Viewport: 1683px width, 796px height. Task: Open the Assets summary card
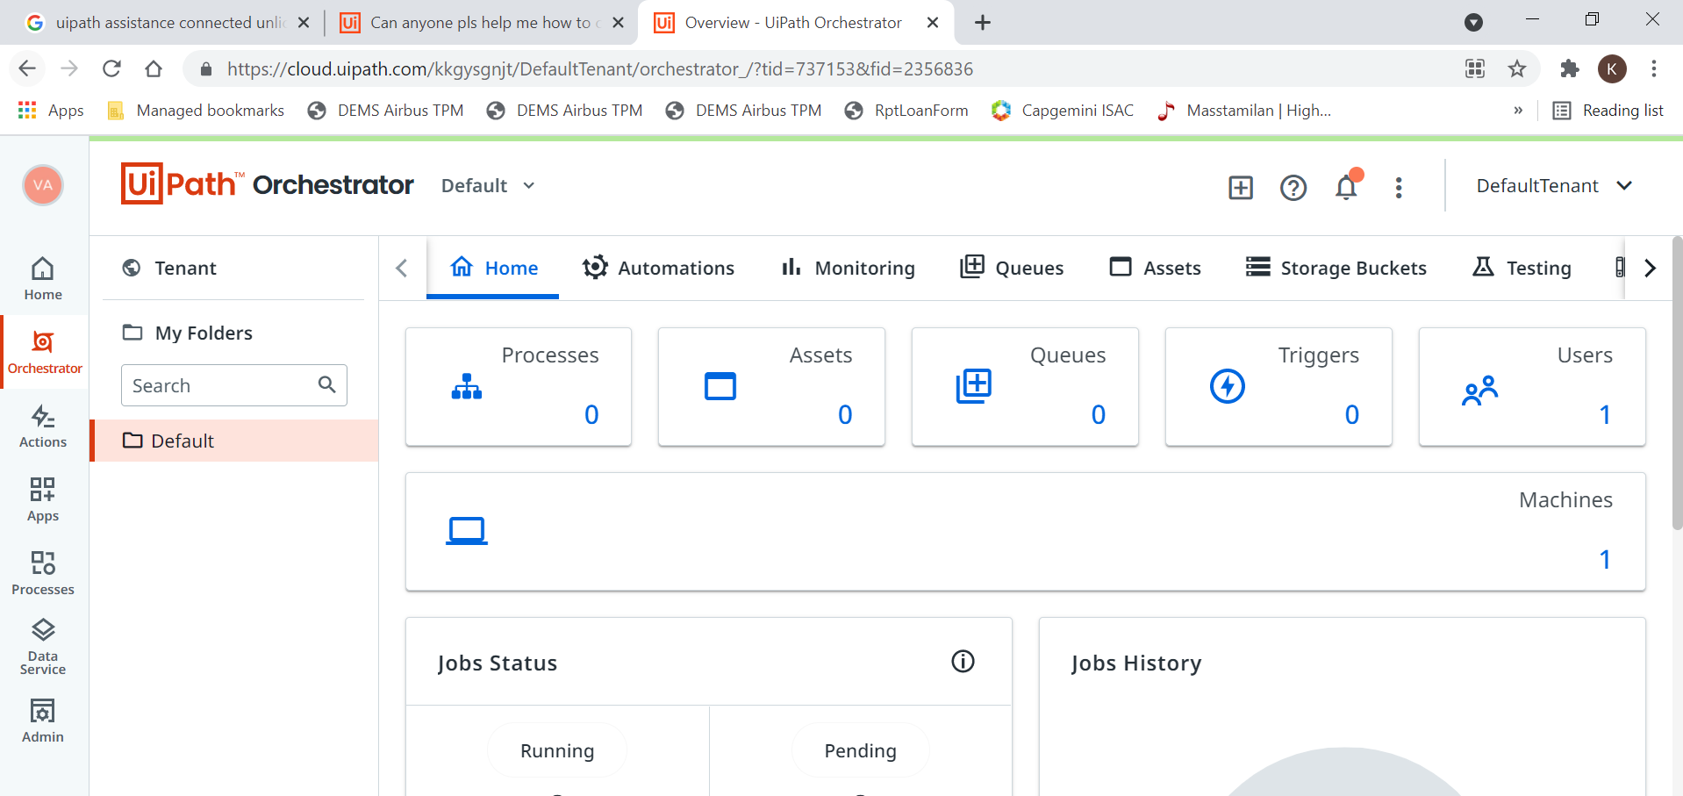(x=772, y=386)
